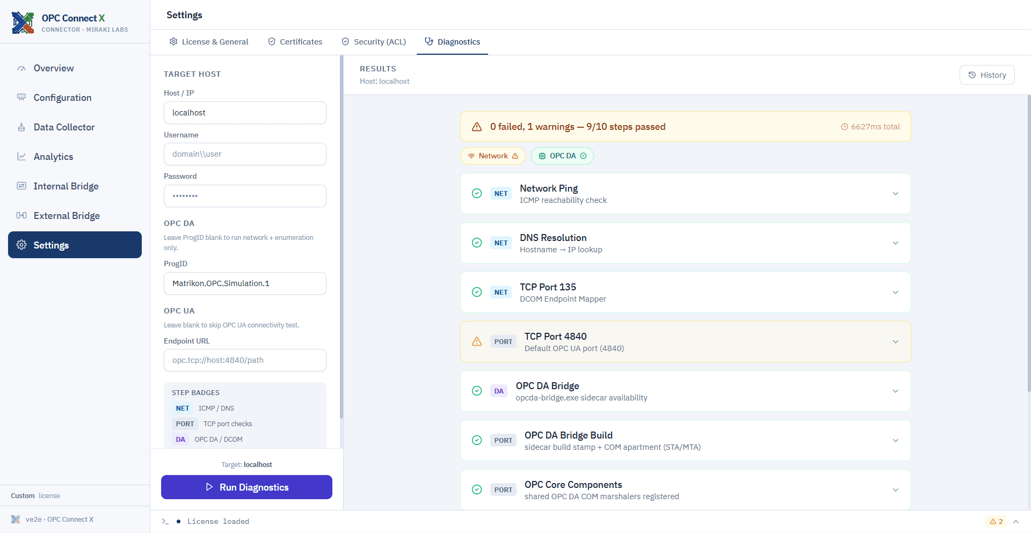Click the OPC Connect X logo icon
1031x533 pixels.
pyautogui.click(x=23, y=23)
